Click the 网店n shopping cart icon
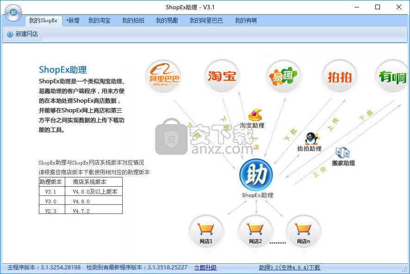 pyautogui.click(x=304, y=232)
